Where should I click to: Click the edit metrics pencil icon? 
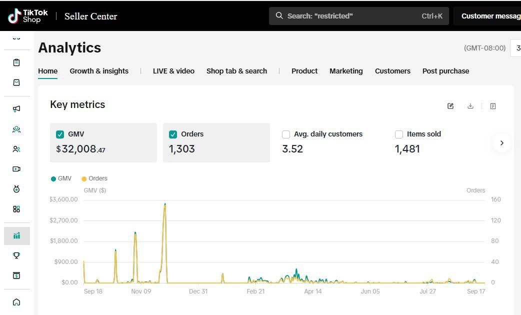click(450, 106)
